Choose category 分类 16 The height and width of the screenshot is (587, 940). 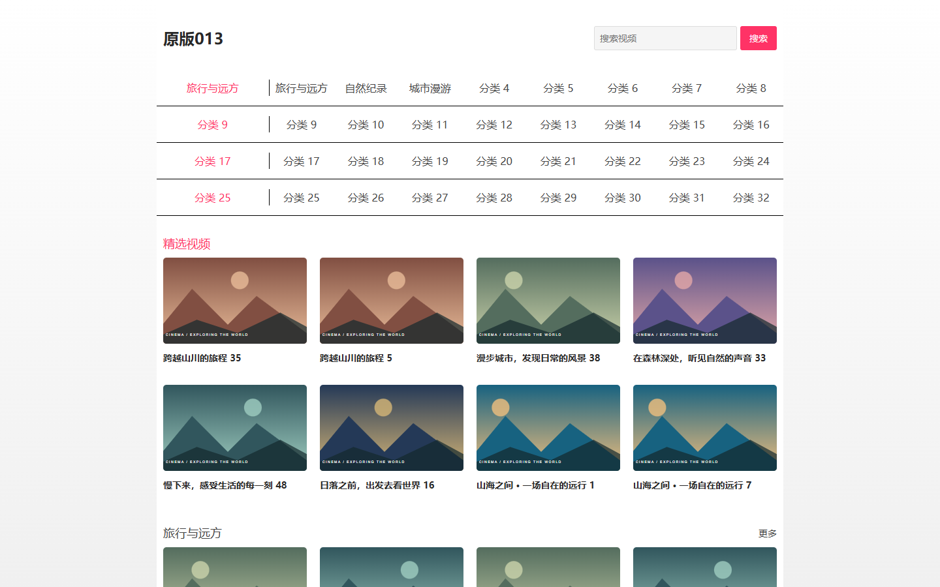(751, 125)
